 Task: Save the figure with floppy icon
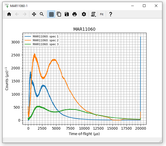tap(67, 14)
